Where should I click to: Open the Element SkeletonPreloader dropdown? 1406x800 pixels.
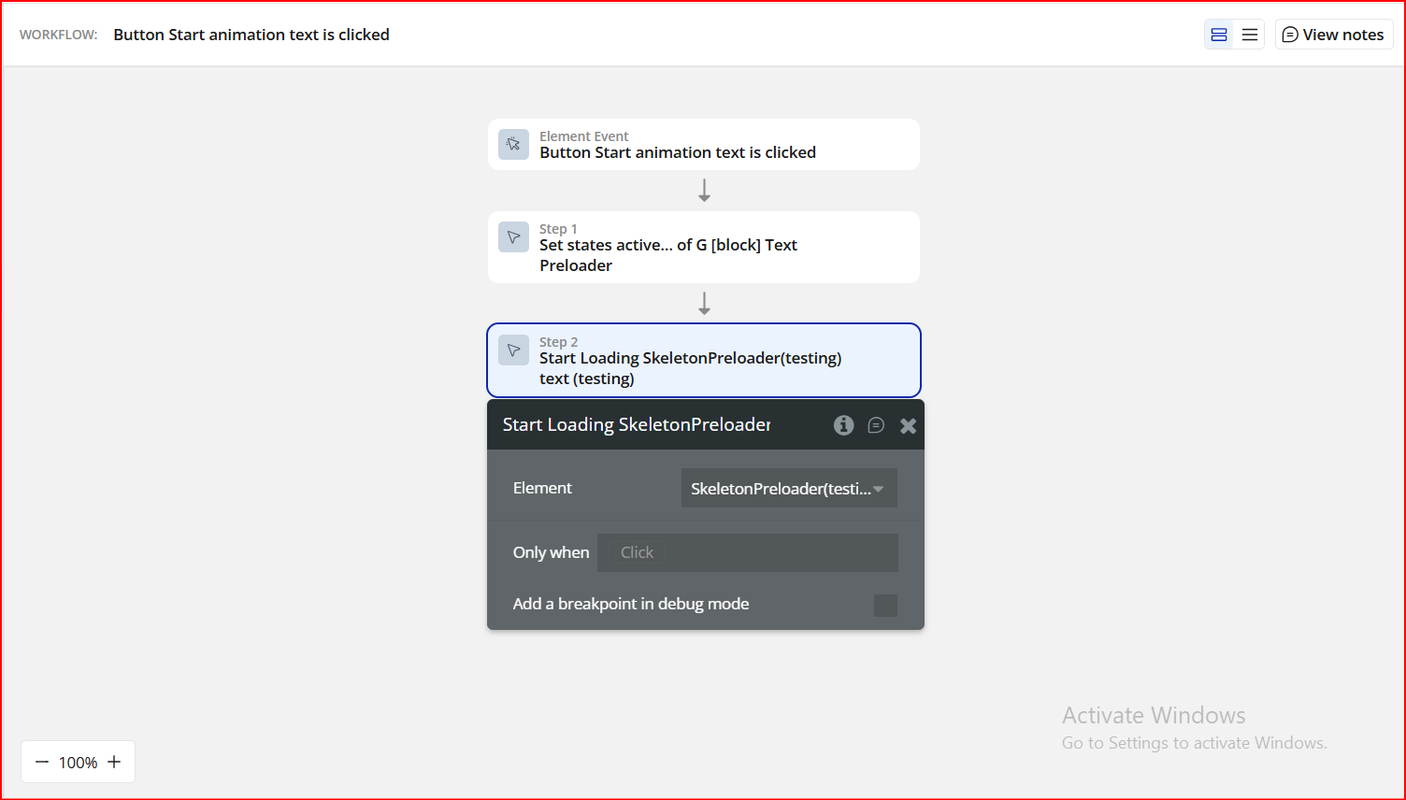pos(789,488)
